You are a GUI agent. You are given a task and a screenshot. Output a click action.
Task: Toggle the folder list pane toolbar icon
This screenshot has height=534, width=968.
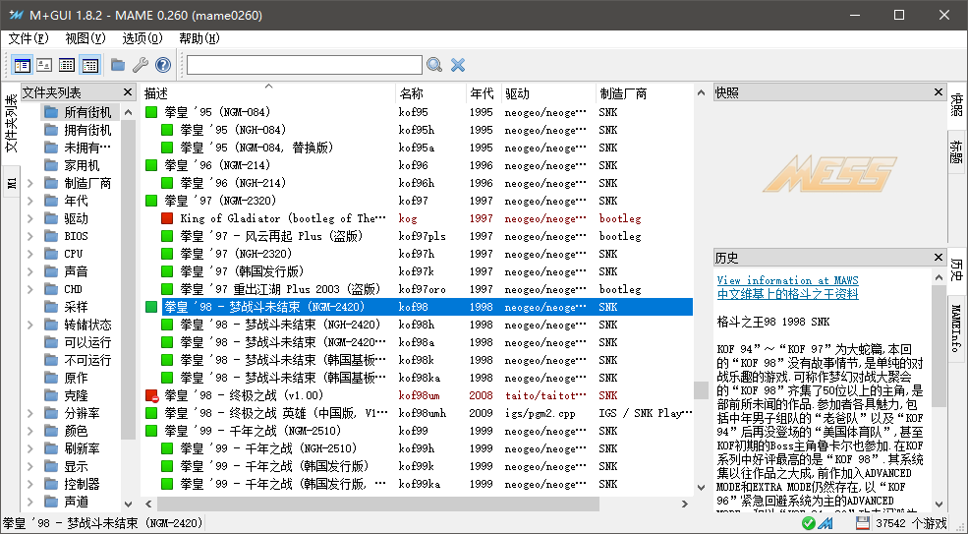click(23, 64)
